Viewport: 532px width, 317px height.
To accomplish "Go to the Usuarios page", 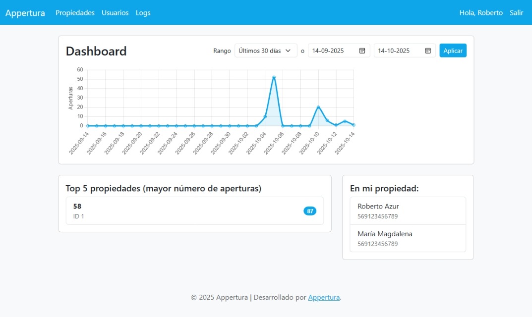I will coord(115,13).
